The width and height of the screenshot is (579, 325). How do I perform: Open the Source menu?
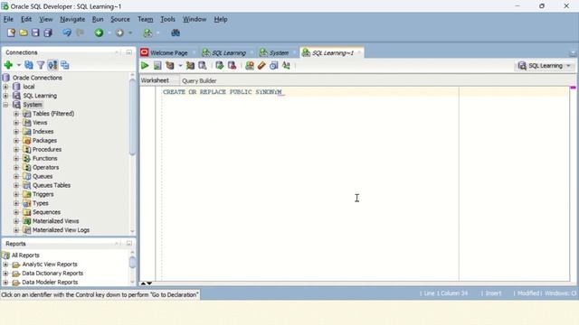point(120,19)
